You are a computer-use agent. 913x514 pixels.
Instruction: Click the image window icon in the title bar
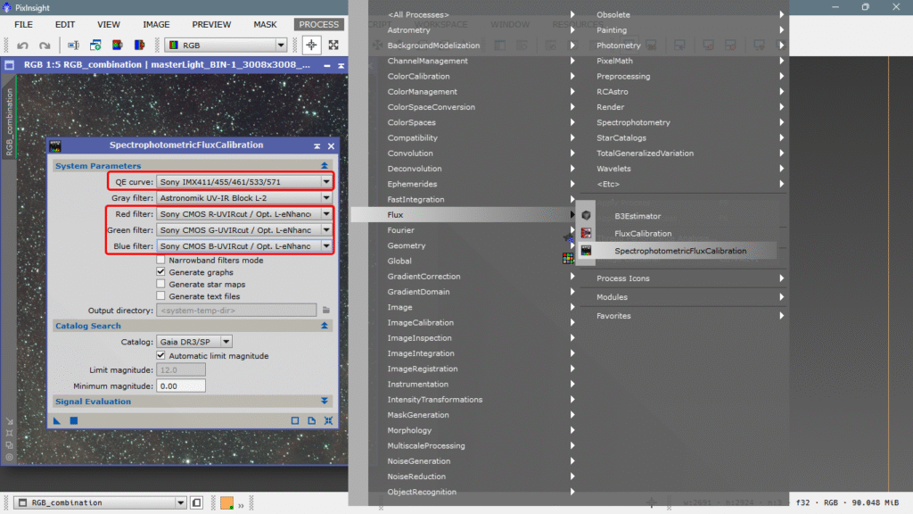9,65
